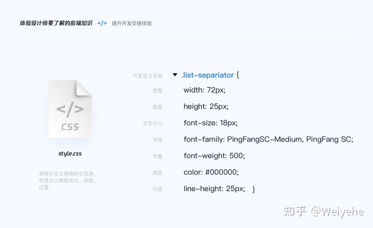Click the 字体 label
Viewport: 373px width, 228px height.
tap(157, 140)
